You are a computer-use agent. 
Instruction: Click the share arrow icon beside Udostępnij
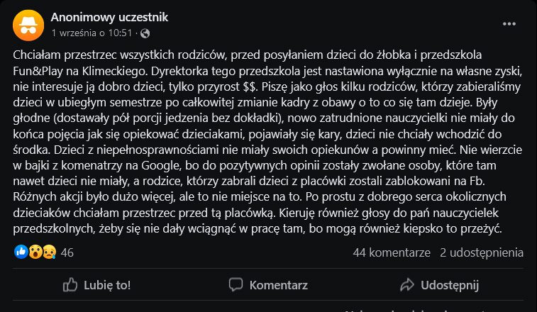[x=406, y=284]
